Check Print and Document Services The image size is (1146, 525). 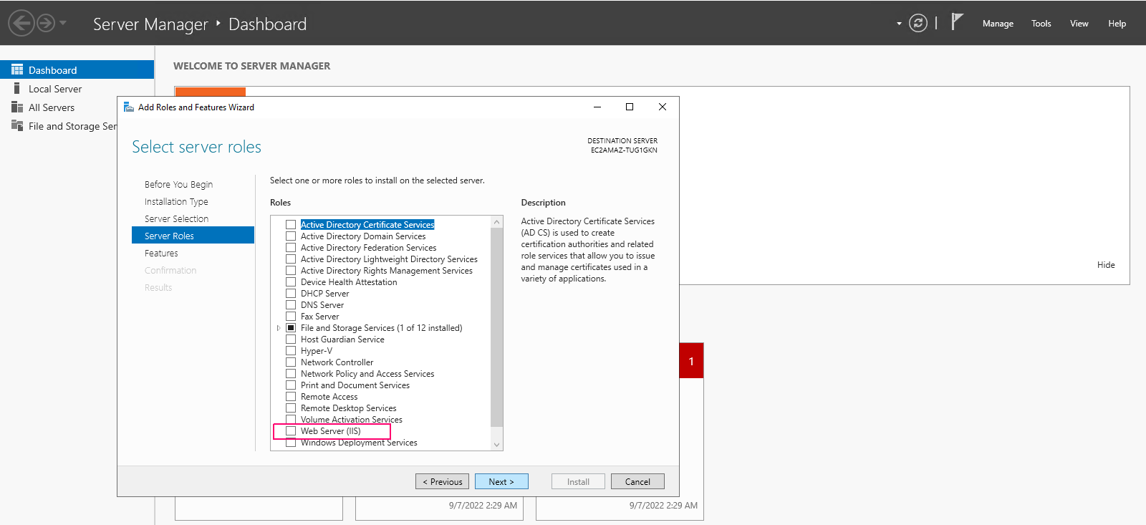pyautogui.click(x=291, y=385)
